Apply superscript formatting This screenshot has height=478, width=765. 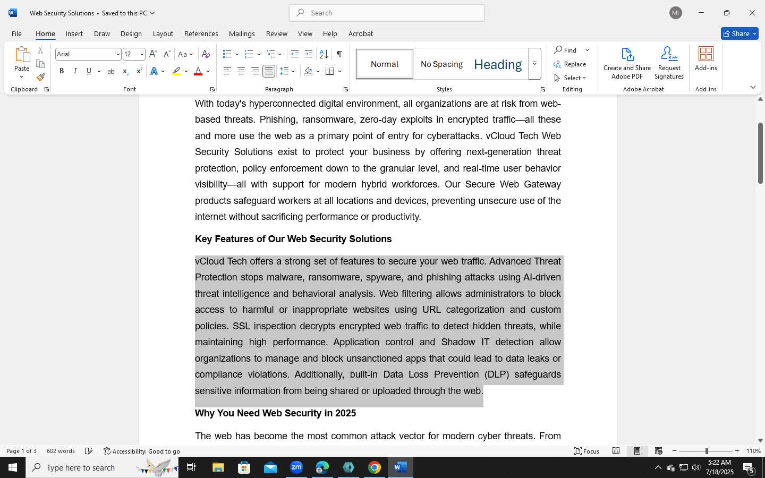(139, 71)
